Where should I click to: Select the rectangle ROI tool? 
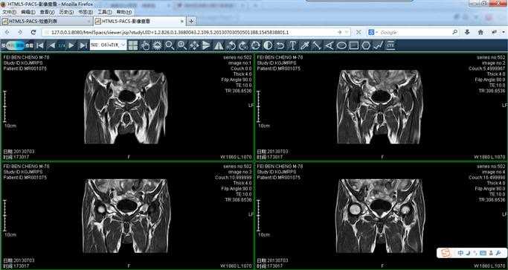click(354, 45)
